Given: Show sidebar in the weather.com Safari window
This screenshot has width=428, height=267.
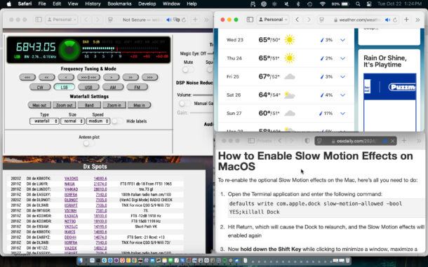Looking at the screenshot, I should [x=250, y=20].
